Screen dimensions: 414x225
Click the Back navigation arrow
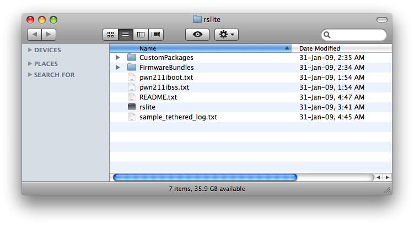pos(34,35)
